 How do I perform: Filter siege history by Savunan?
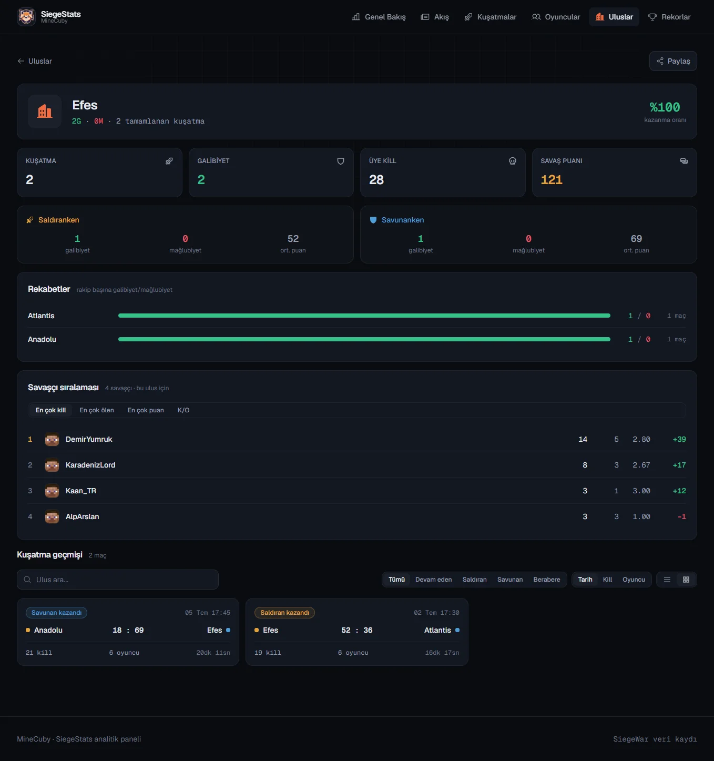point(510,580)
